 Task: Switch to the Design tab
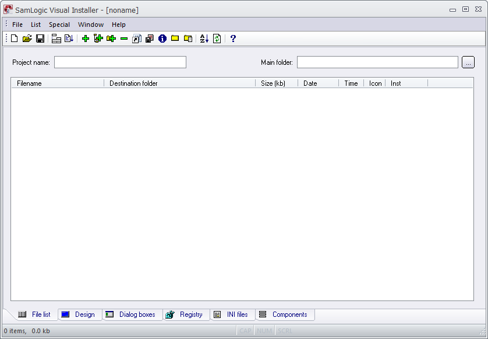[80, 314]
